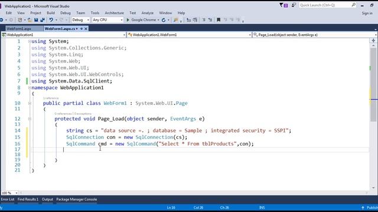
Task: Click the split editor plus button
Action: [373, 41]
